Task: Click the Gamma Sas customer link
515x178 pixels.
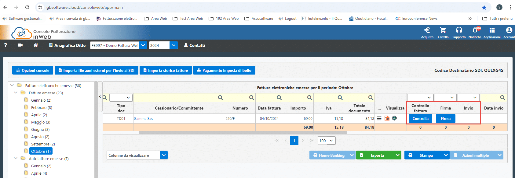Action: 143,119
